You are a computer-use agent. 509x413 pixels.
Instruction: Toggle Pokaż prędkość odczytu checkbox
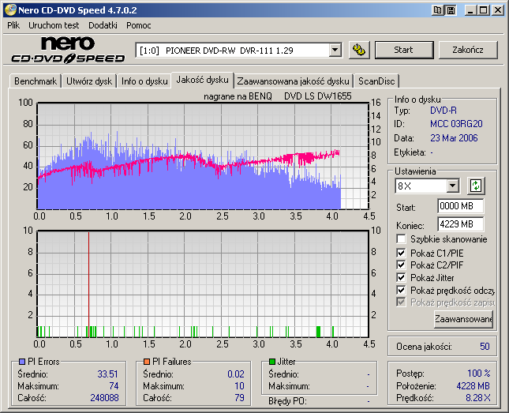coord(401,290)
